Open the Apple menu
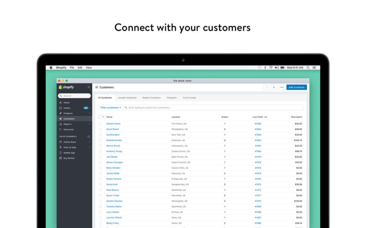Viewport: 365px width, 228px height. [51, 67]
